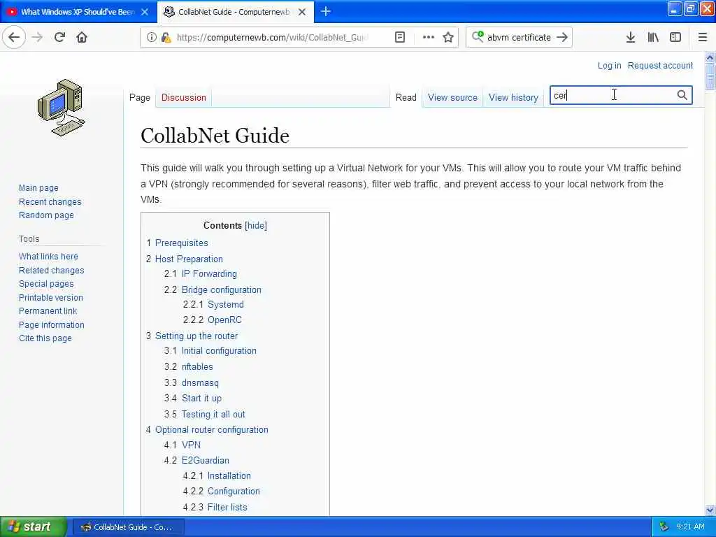The image size is (716, 537).
Task: Click the Log in link
Action: click(609, 65)
